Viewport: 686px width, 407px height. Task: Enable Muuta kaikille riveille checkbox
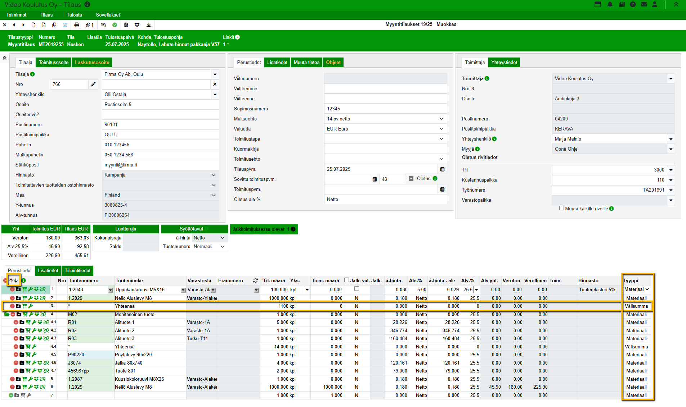coord(561,208)
